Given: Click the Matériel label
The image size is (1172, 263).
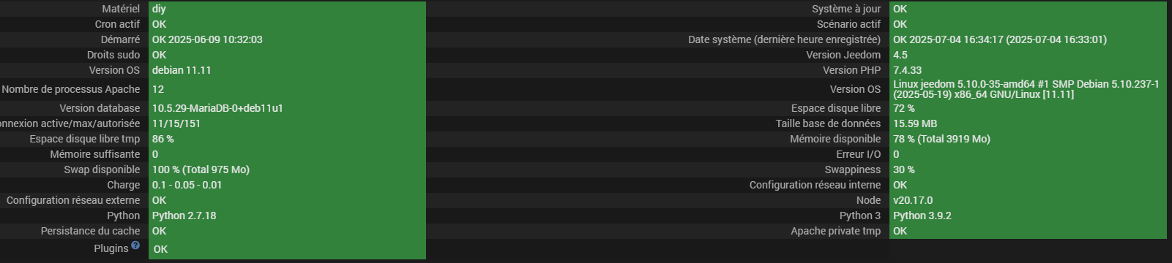Looking at the screenshot, I should pyautogui.click(x=121, y=9).
